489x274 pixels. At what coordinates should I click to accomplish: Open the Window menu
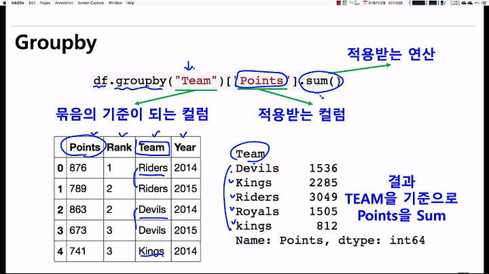coord(115,3)
